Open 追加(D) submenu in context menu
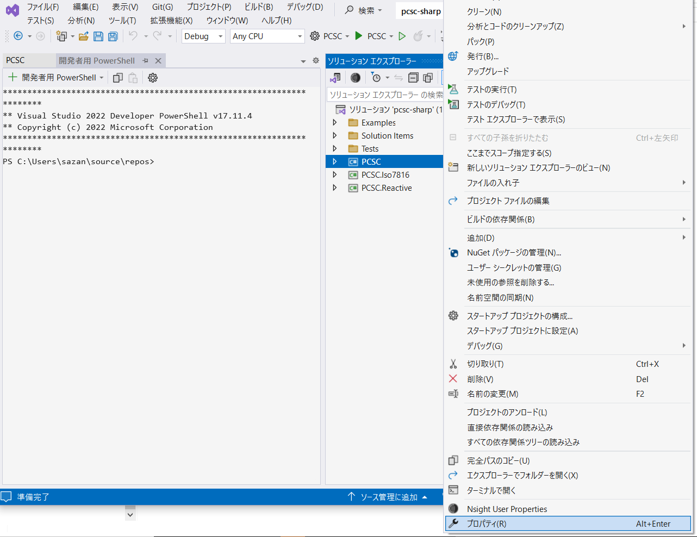The image size is (697, 537). click(x=568, y=238)
